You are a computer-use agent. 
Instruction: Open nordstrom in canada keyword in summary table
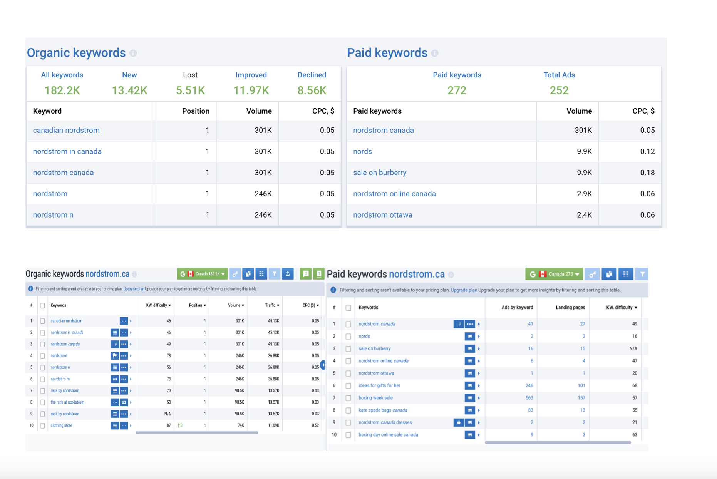(67, 152)
